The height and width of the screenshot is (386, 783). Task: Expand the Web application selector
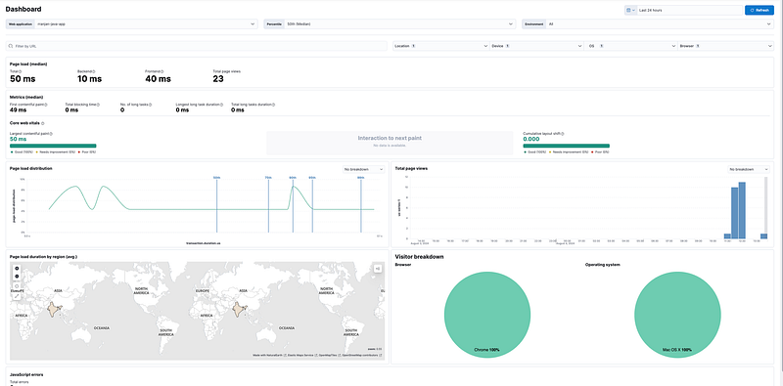(132, 23)
